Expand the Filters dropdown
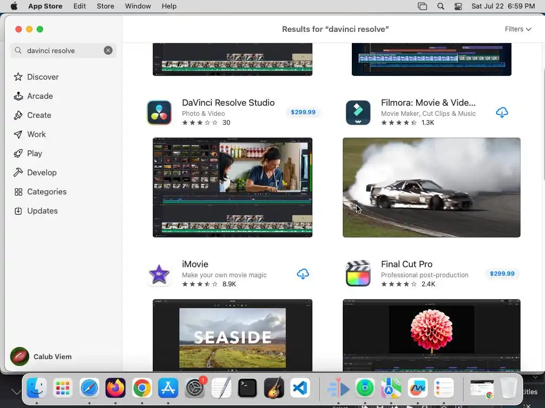 pyautogui.click(x=518, y=29)
